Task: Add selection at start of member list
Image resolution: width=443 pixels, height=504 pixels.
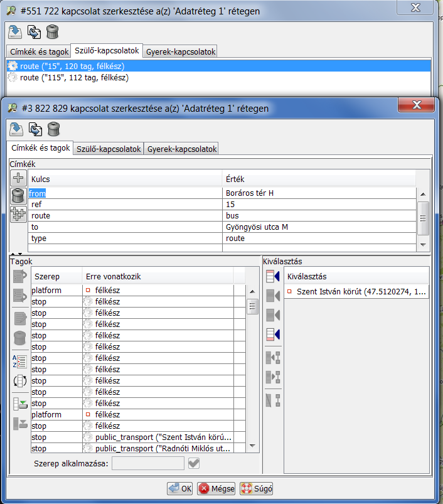Action: tap(273, 276)
